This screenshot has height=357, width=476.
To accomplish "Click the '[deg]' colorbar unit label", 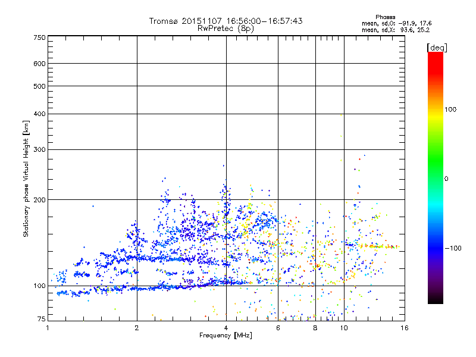I will (437, 48).
